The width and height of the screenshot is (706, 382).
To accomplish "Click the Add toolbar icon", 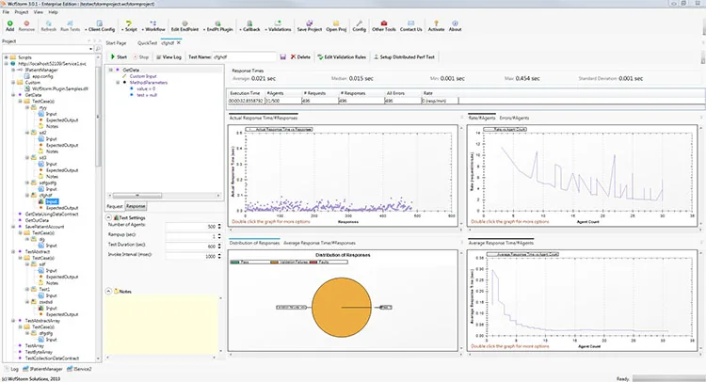I will tap(10, 25).
